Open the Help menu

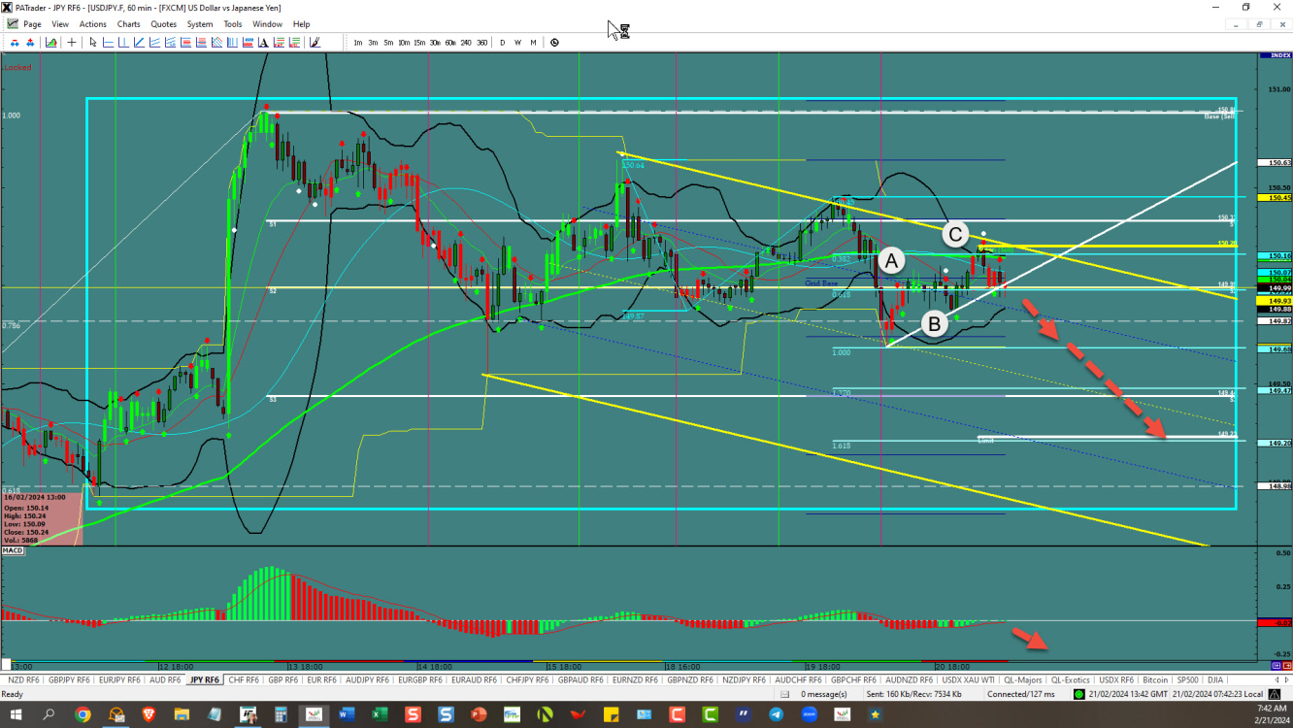[x=302, y=23]
